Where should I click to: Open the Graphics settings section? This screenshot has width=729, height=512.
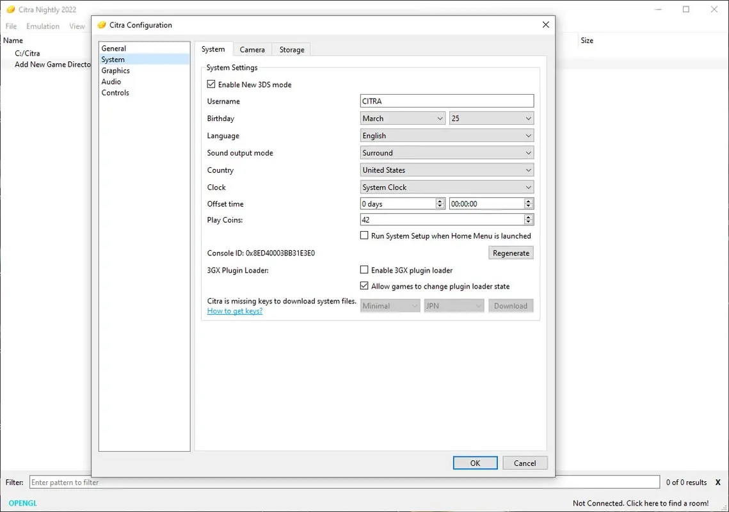tap(115, 70)
